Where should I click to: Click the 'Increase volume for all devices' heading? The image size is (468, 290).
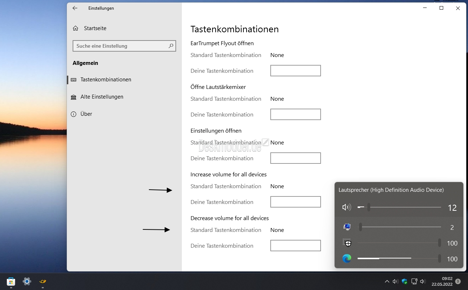229,175
